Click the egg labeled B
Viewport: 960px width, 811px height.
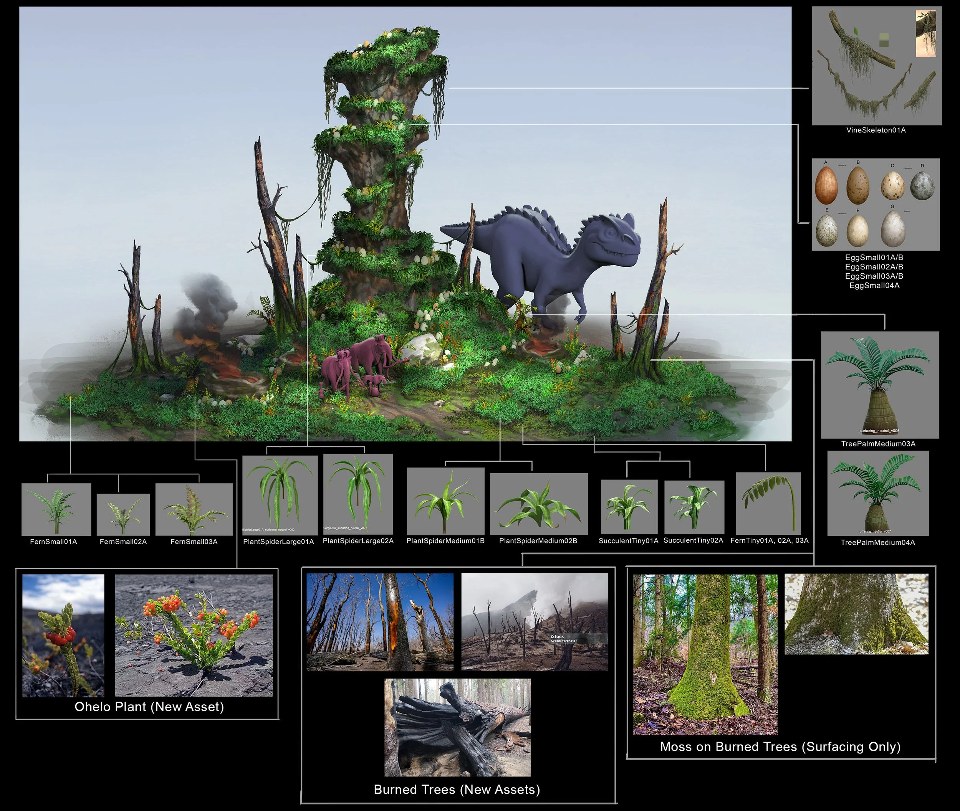pos(858,185)
